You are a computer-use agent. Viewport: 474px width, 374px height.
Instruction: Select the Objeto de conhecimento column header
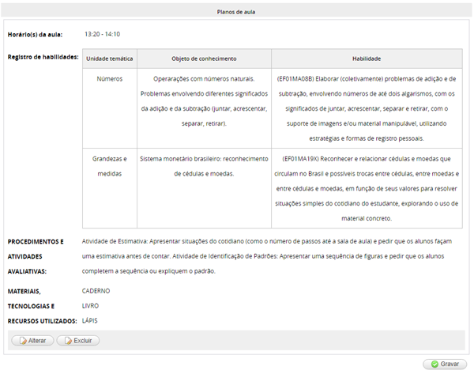[x=204, y=59]
